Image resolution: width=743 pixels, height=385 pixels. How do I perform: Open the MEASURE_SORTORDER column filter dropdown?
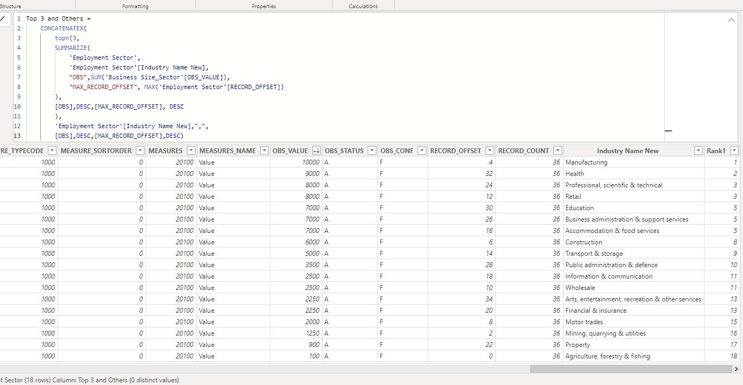(140, 150)
